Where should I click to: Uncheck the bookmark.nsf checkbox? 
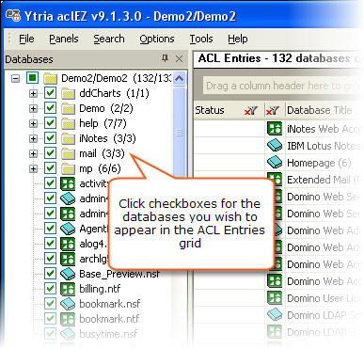click(50, 304)
